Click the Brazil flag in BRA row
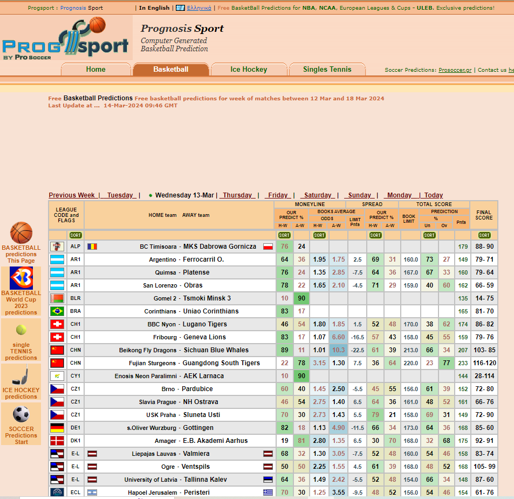Image resolution: width=514 pixels, height=499 pixels. [57, 311]
